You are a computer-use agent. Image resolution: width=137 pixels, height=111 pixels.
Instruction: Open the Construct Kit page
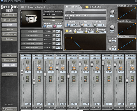pyautogui.click(x=9, y=15)
